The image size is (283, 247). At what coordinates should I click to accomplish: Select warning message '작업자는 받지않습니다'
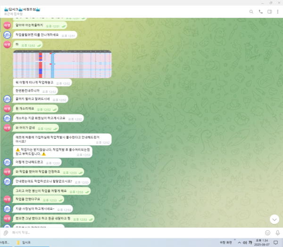tap(53, 152)
